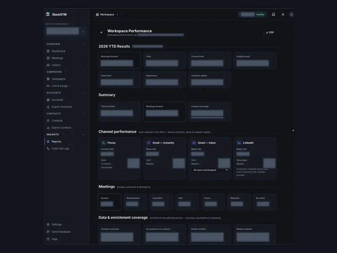Viewport: 337px width, 253px height.
Task: Click the Instantly sent card
Action: [x=255, y=60]
